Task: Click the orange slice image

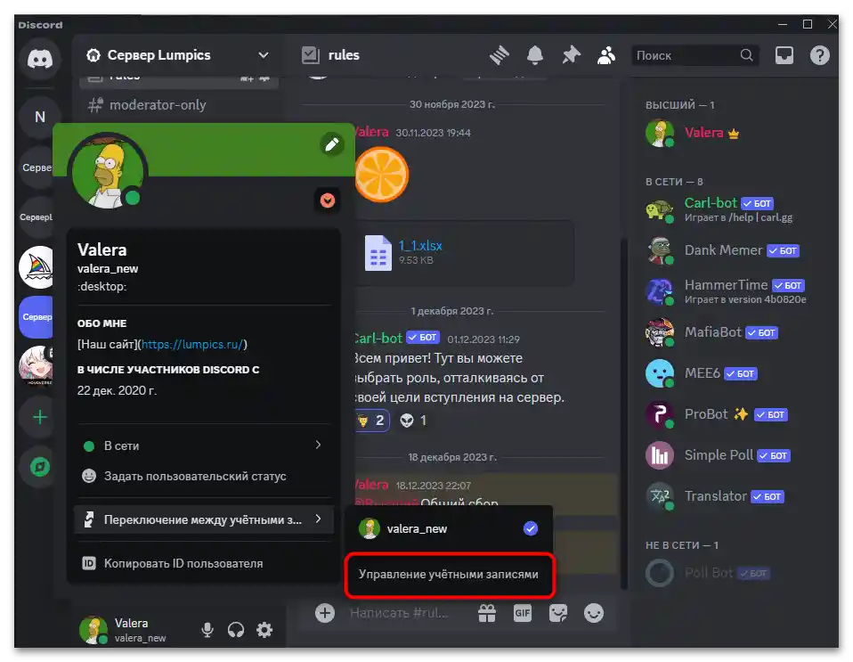Action: click(382, 175)
